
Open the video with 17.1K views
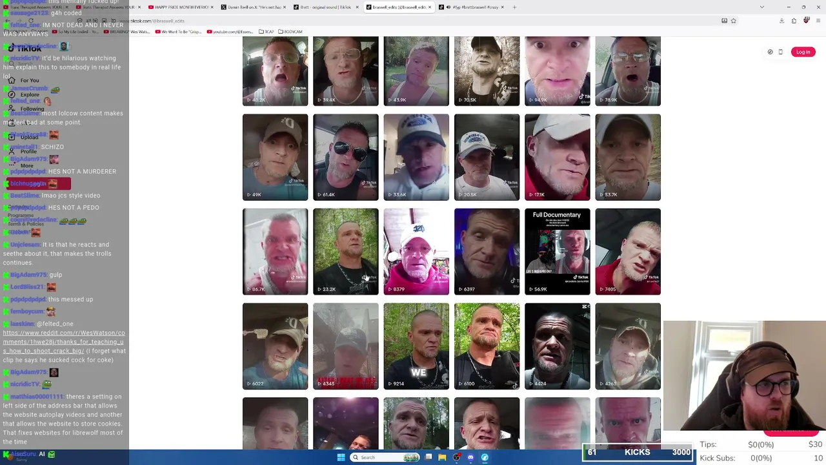tap(557, 157)
